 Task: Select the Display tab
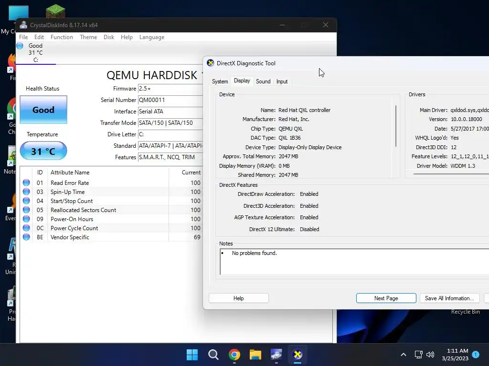click(242, 81)
